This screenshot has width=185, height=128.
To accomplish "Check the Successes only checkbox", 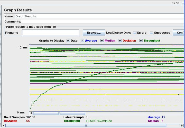I will point(152,33).
